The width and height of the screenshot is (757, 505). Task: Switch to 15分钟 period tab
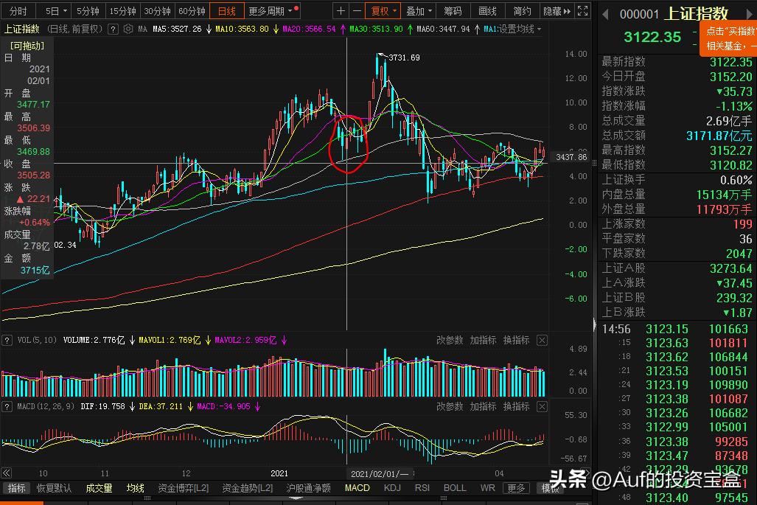tap(122, 10)
